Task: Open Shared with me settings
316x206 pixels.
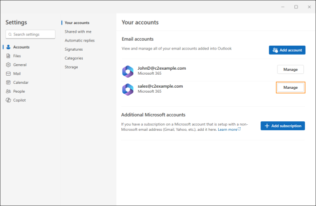Action: (78, 32)
